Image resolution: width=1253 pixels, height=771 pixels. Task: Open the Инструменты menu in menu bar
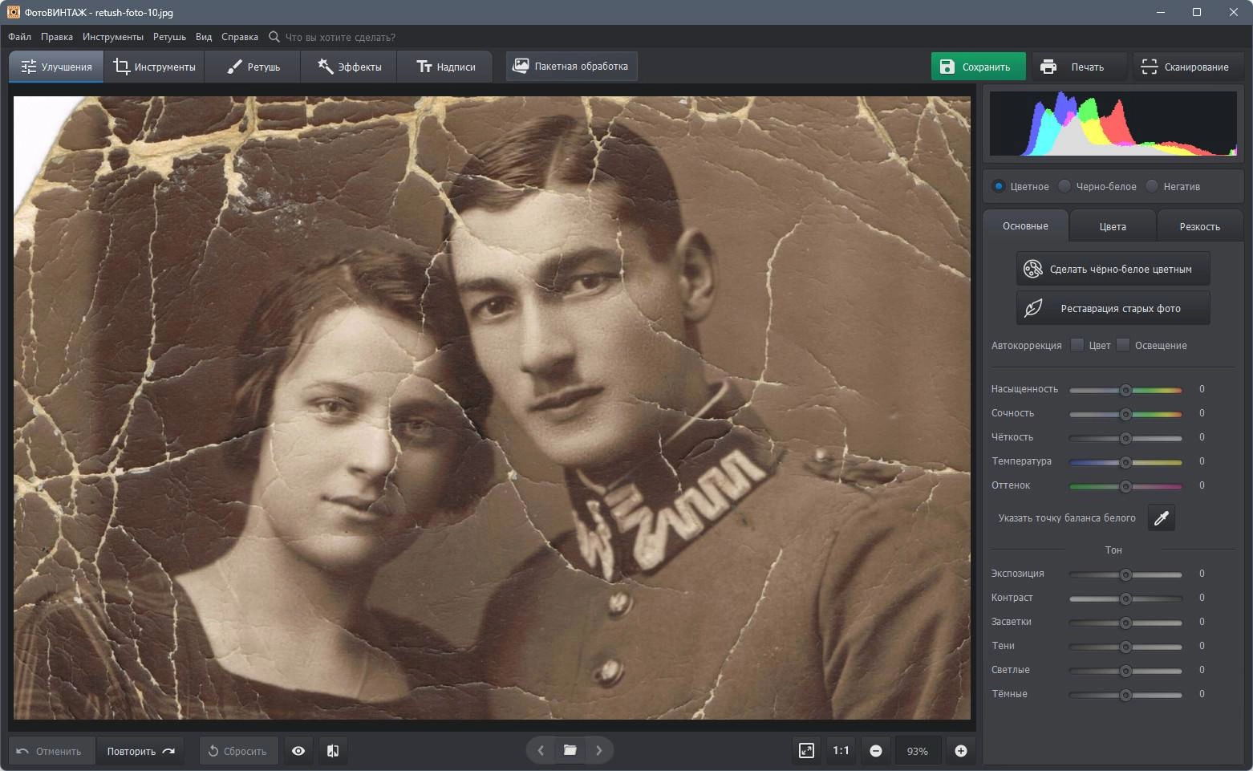[x=113, y=37]
